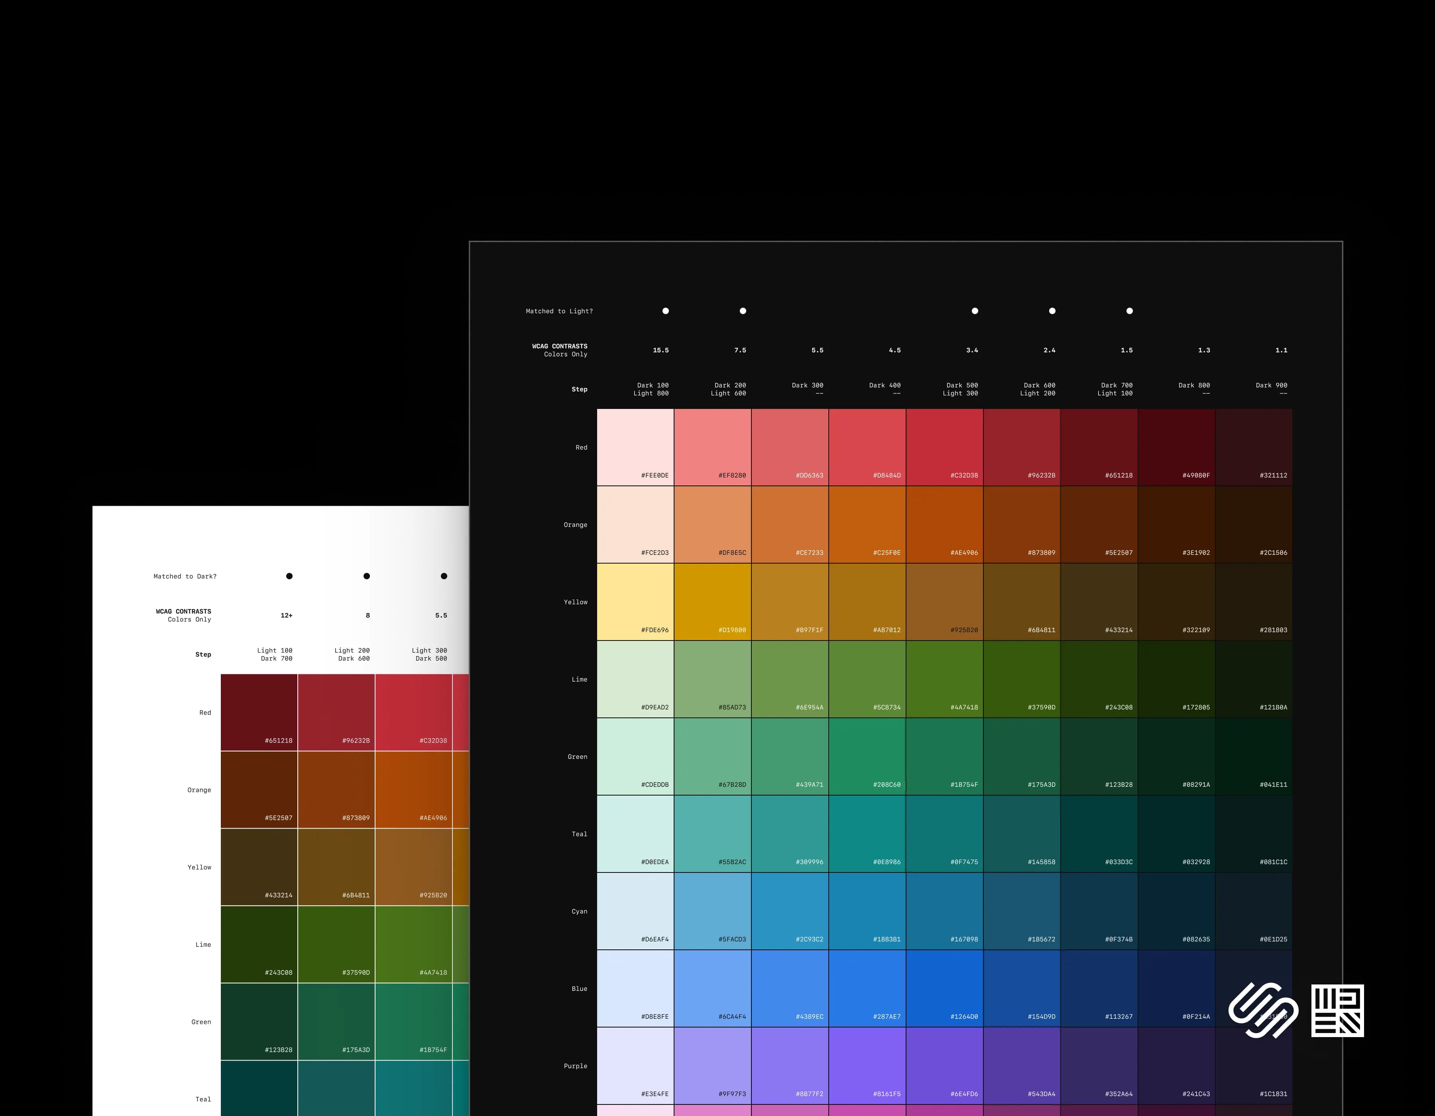Screen dimensions: 1435x1116
Task: Pick the #543DA4 swatch
Action: coord(1022,1066)
